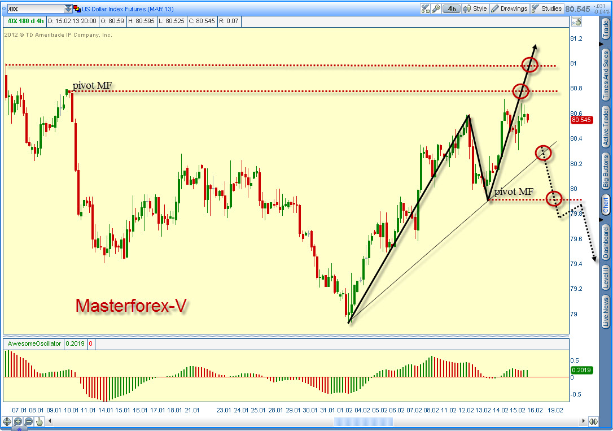The width and height of the screenshot is (613, 431).
Task: Open the Active Trader side tab
Action: [606, 128]
